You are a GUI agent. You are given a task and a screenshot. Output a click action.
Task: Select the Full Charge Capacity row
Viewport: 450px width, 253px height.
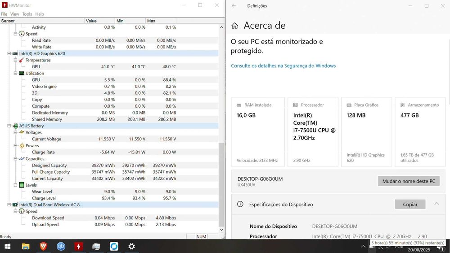[x=109, y=172]
